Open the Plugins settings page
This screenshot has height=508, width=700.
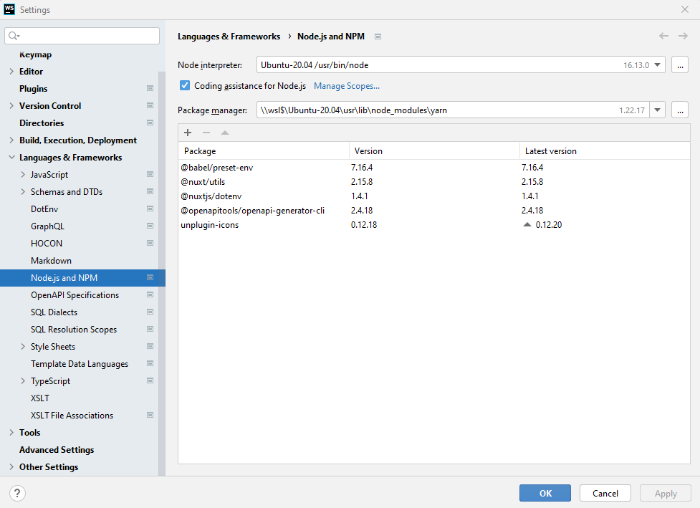(34, 88)
